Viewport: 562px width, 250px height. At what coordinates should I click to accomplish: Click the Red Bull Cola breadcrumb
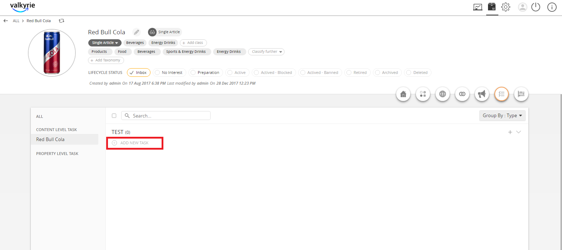pyautogui.click(x=39, y=21)
